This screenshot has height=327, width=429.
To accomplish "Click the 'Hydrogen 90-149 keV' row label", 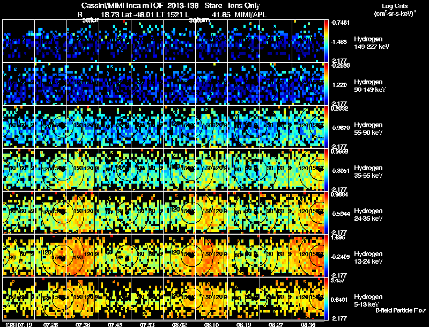I will pyautogui.click(x=370, y=86).
